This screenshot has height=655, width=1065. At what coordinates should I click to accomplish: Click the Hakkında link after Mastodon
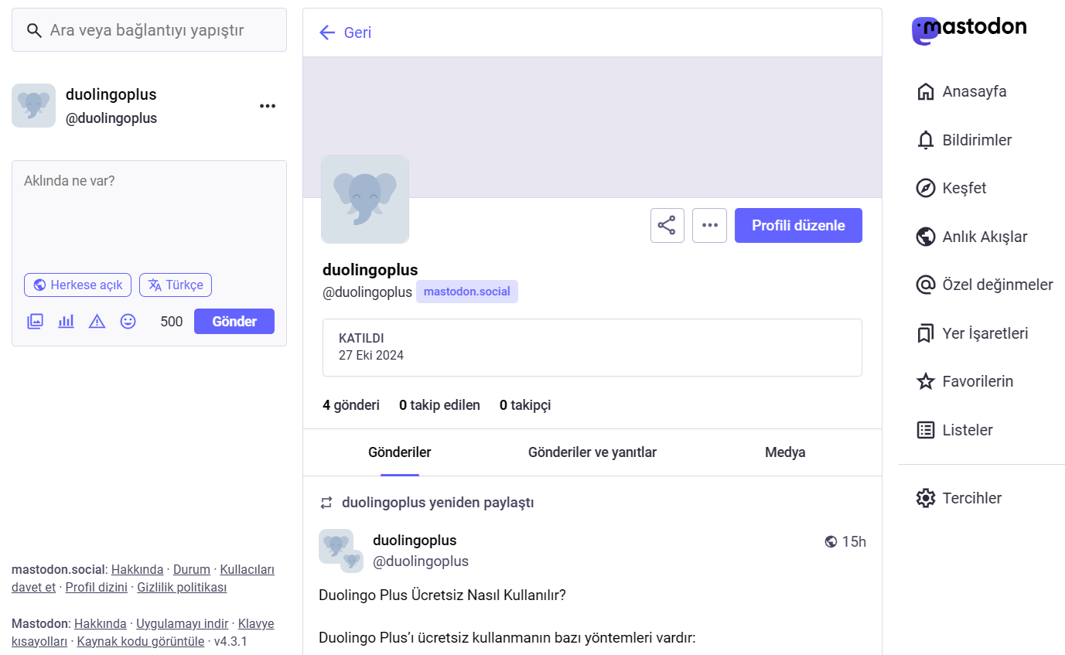point(101,624)
